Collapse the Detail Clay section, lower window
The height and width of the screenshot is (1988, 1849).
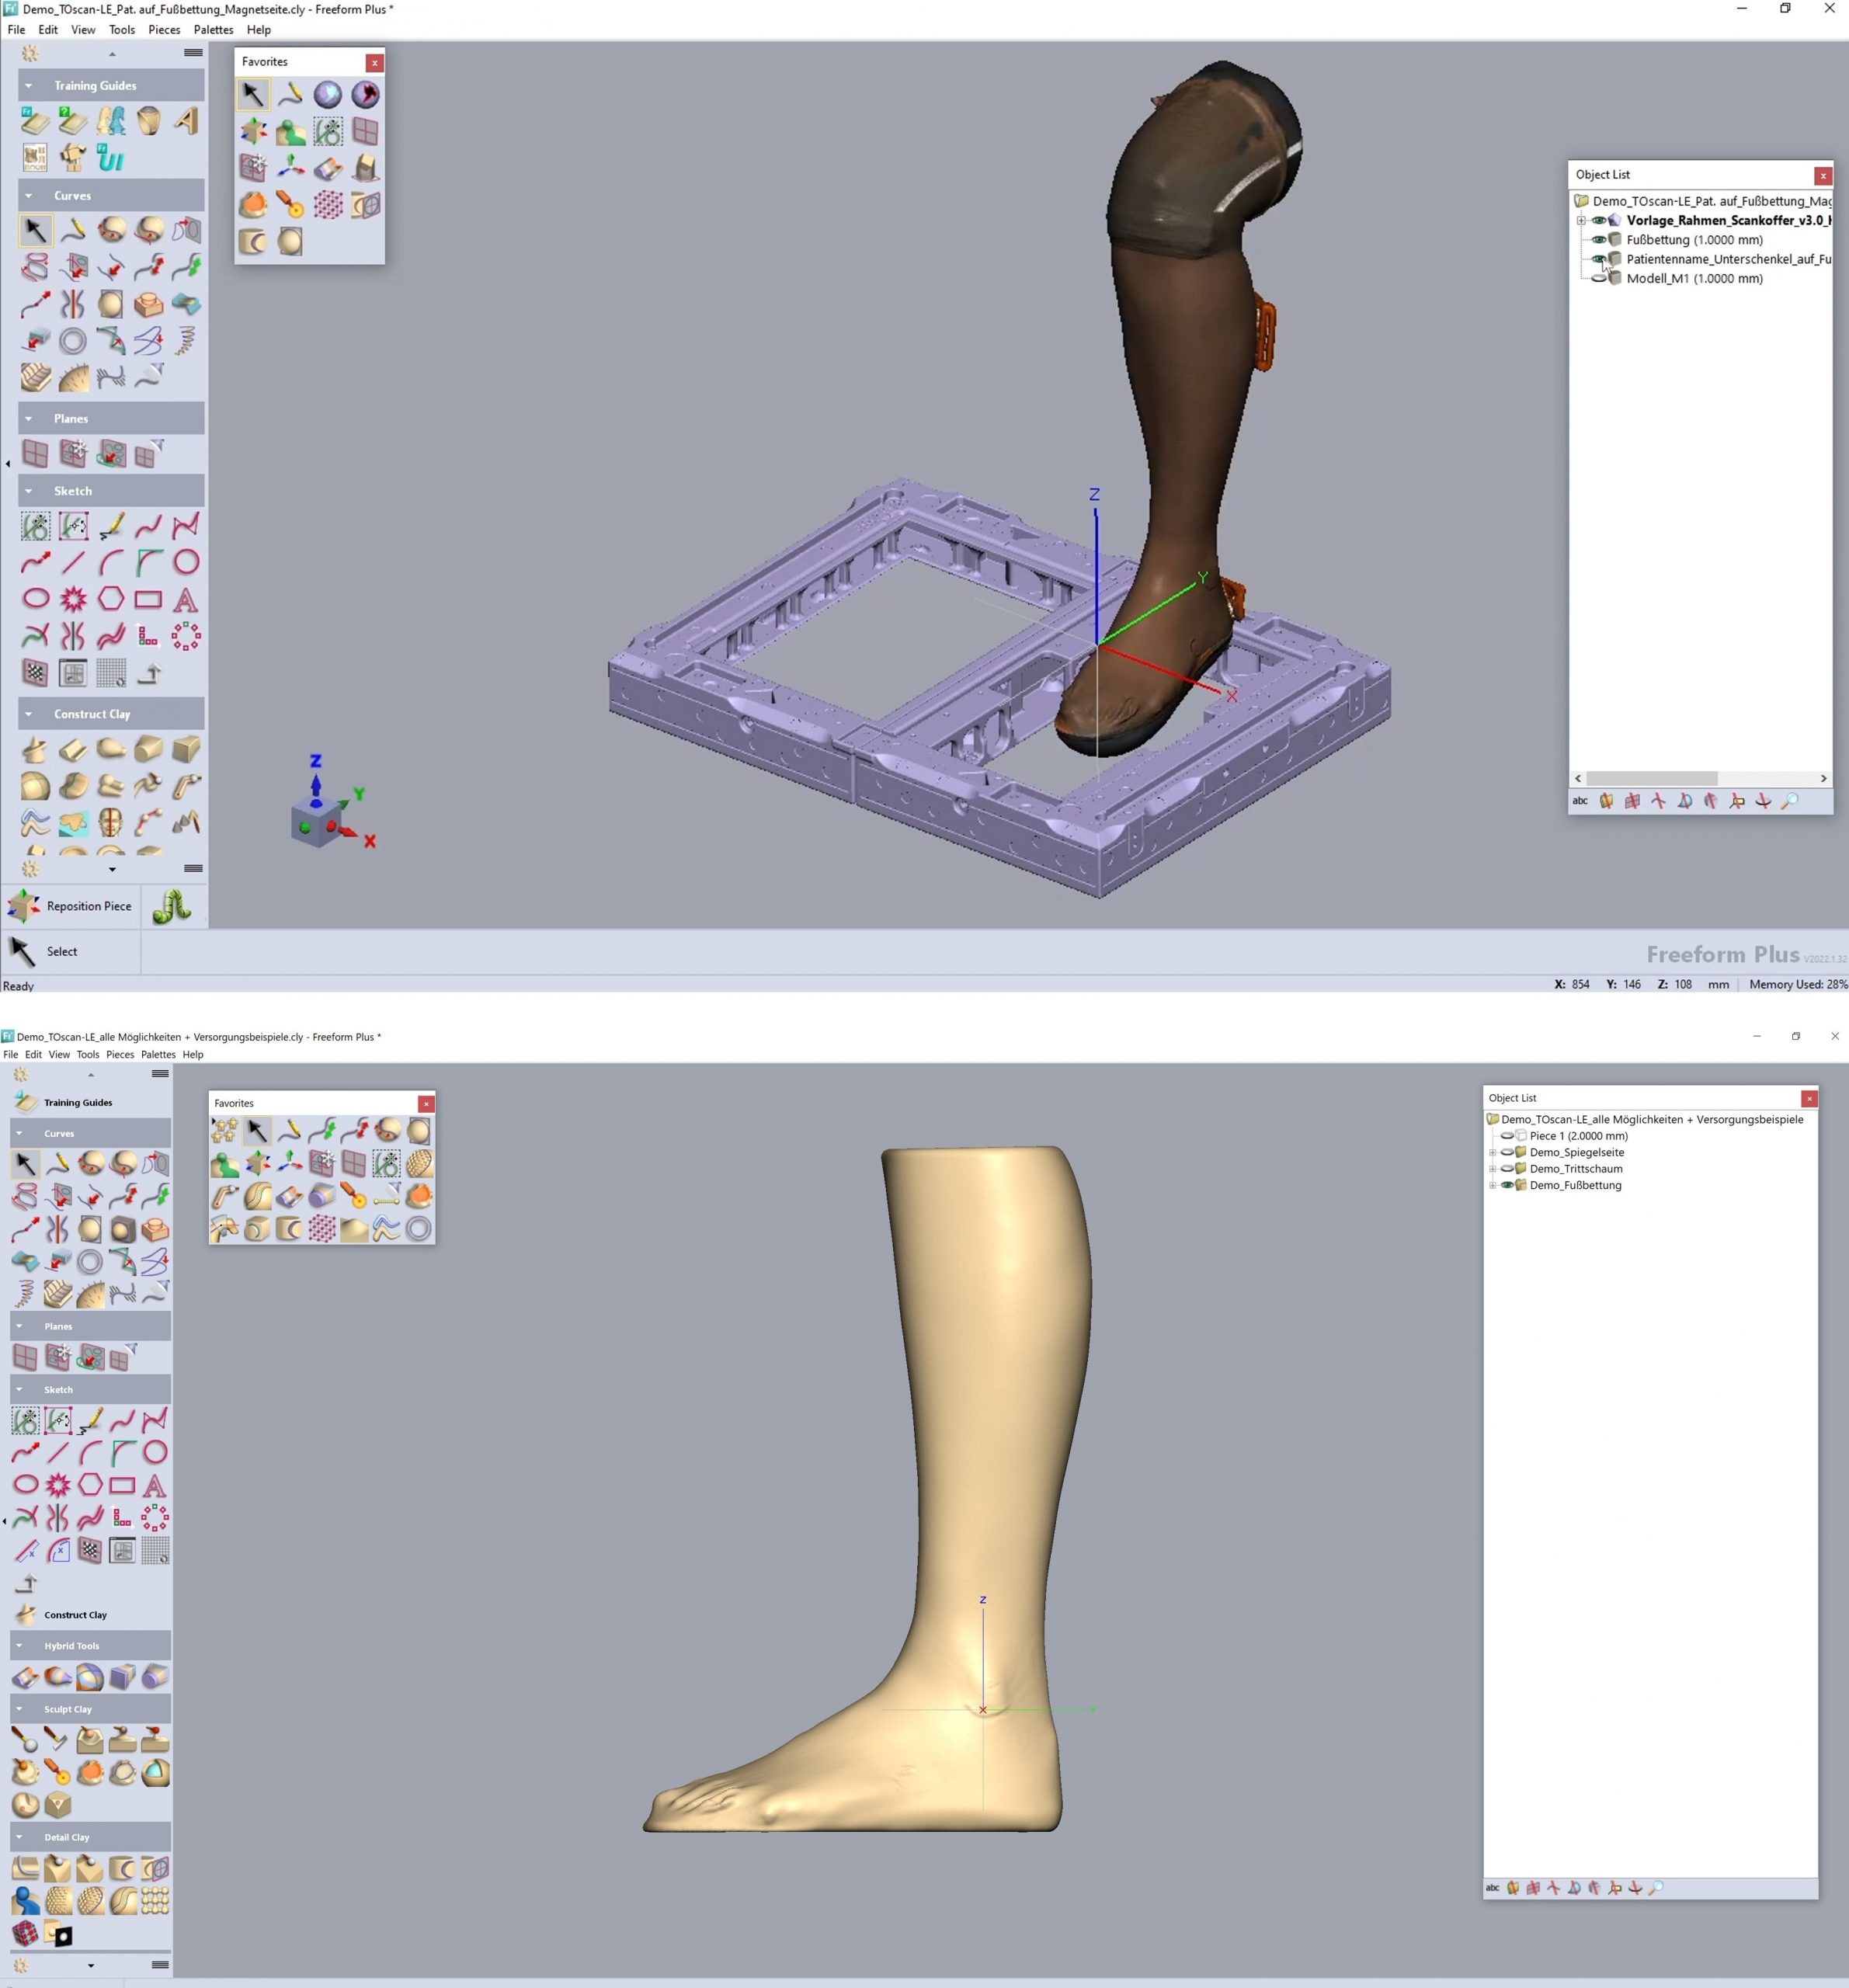[x=19, y=1837]
